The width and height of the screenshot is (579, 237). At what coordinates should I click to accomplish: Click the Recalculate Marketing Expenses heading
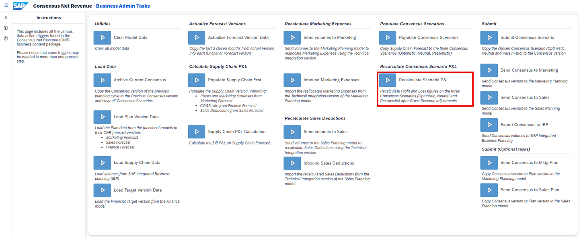coord(318,24)
